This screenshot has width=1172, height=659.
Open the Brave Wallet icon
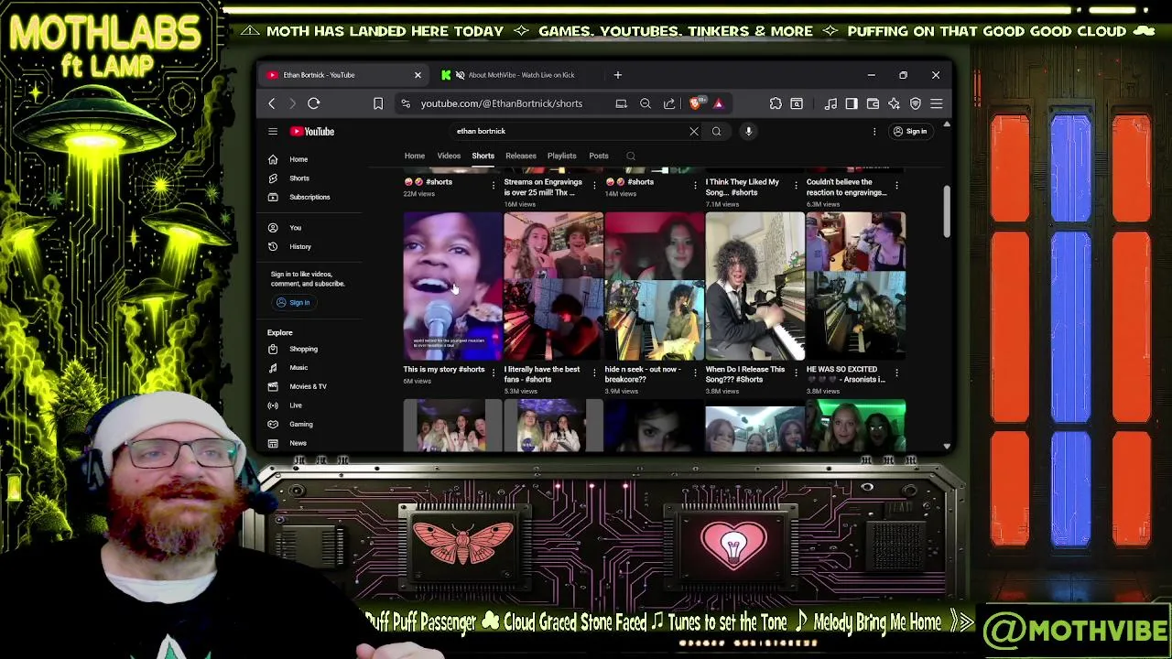click(873, 103)
